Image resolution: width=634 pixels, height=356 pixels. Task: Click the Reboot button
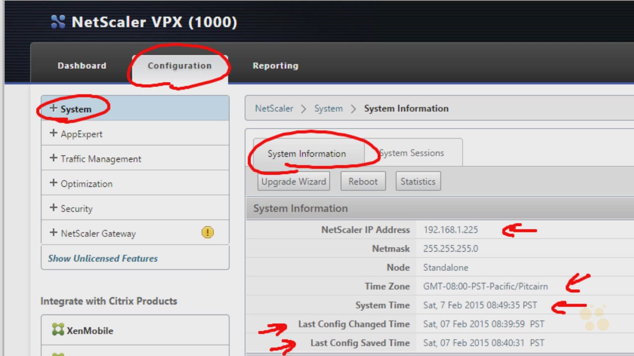click(x=363, y=181)
